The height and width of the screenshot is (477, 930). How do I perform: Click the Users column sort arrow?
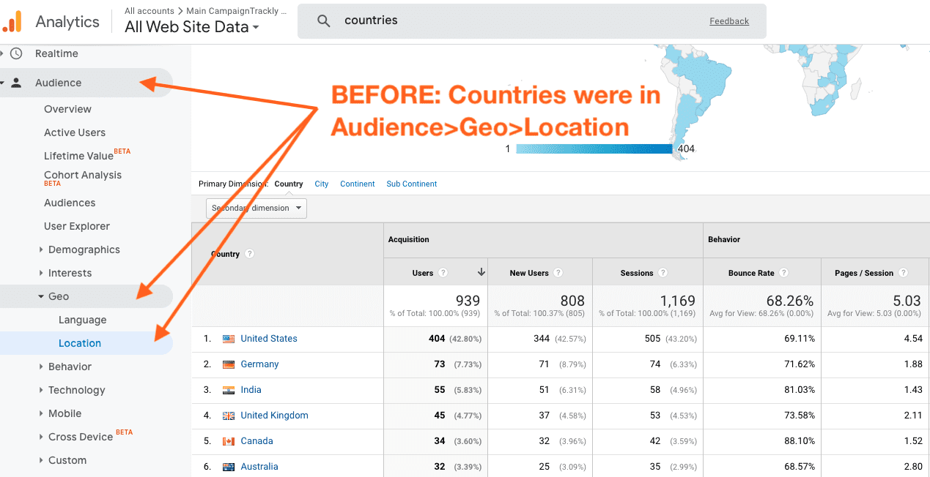(481, 272)
